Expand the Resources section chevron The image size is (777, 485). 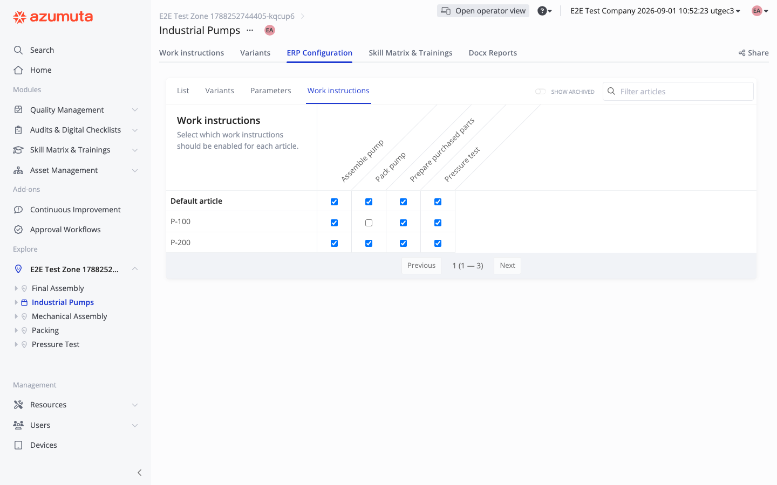(135, 405)
